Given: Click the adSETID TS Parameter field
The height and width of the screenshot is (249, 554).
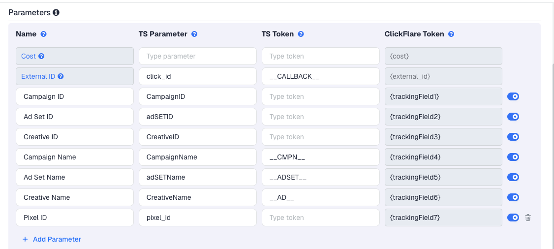Looking at the screenshot, I should point(198,117).
